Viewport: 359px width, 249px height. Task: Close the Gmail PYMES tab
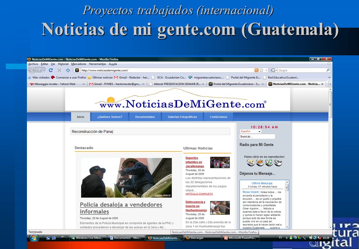143,84
